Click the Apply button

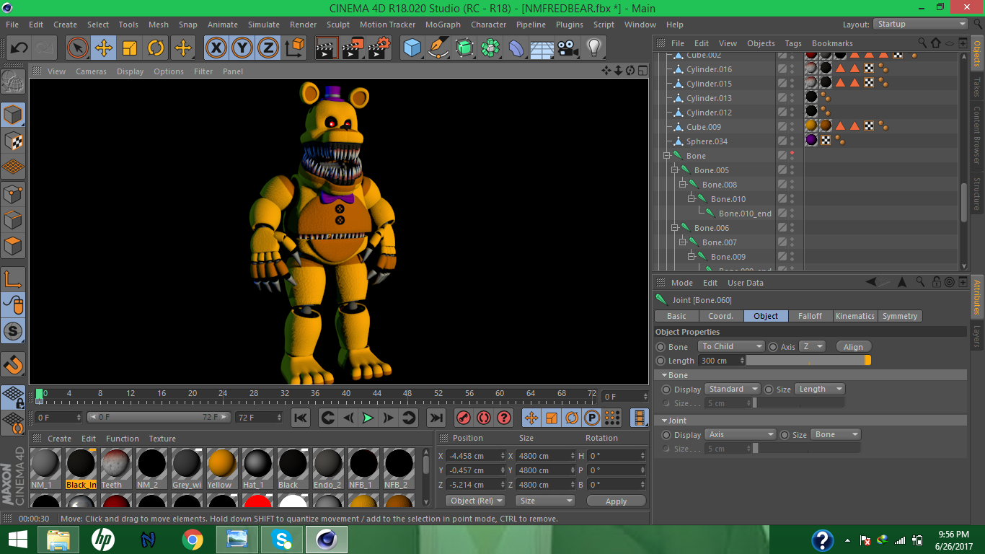click(x=616, y=501)
